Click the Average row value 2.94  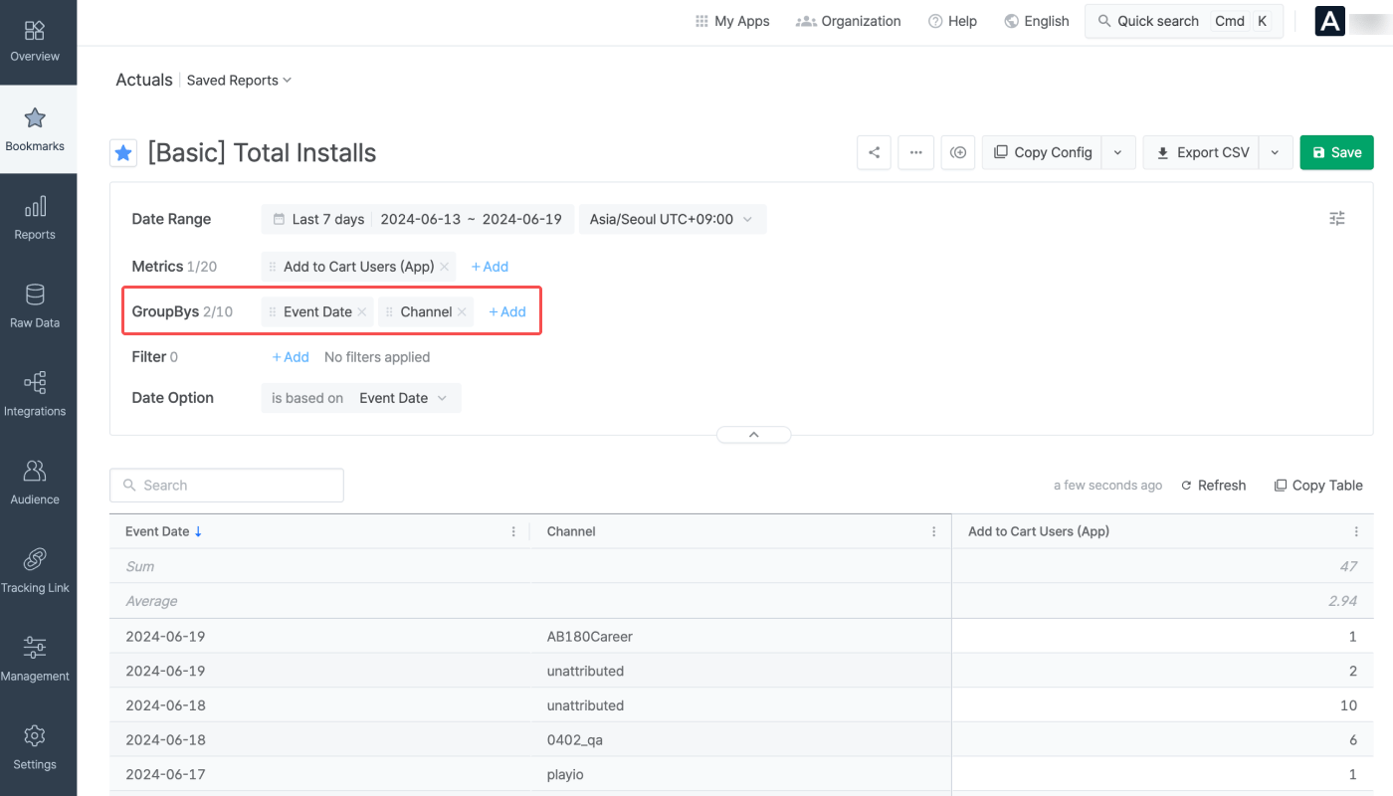coord(1344,601)
